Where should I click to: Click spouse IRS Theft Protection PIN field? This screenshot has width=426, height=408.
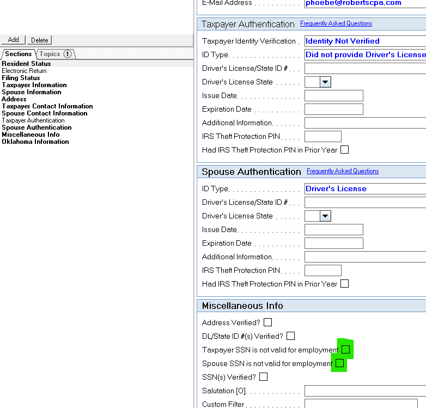tap(322, 270)
